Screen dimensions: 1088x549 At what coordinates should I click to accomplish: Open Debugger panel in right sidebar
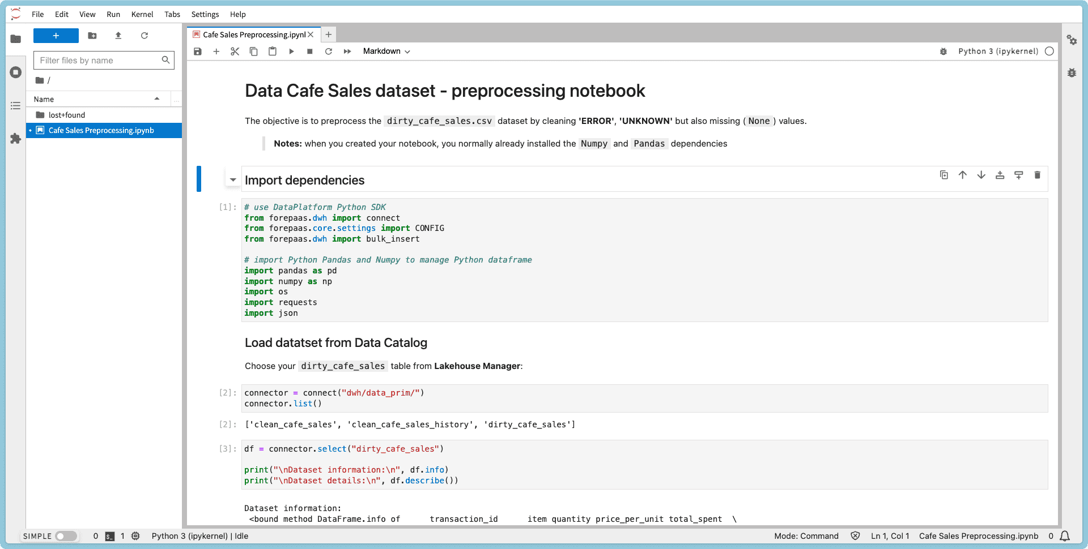(1072, 73)
